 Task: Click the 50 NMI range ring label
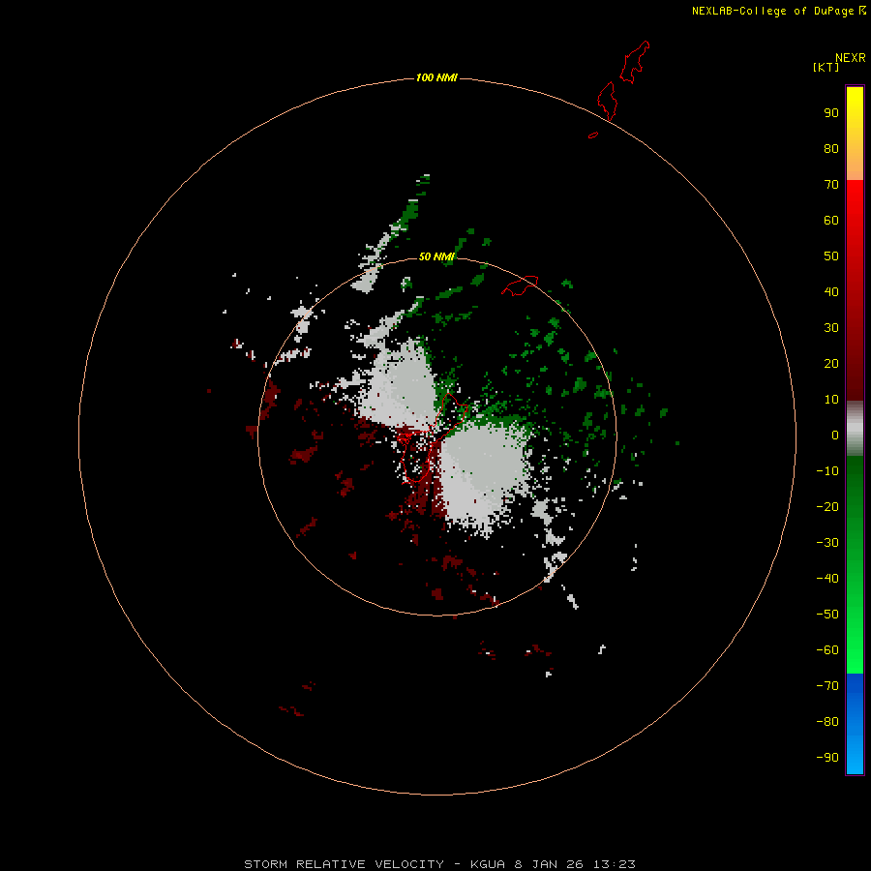point(436,256)
